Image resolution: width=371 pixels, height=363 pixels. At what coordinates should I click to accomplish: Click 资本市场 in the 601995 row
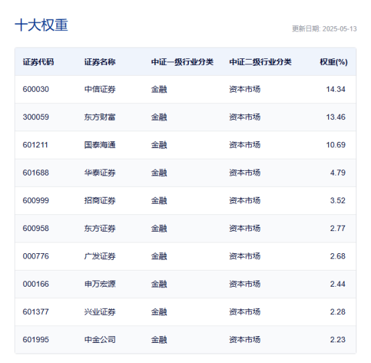tap(244, 340)
